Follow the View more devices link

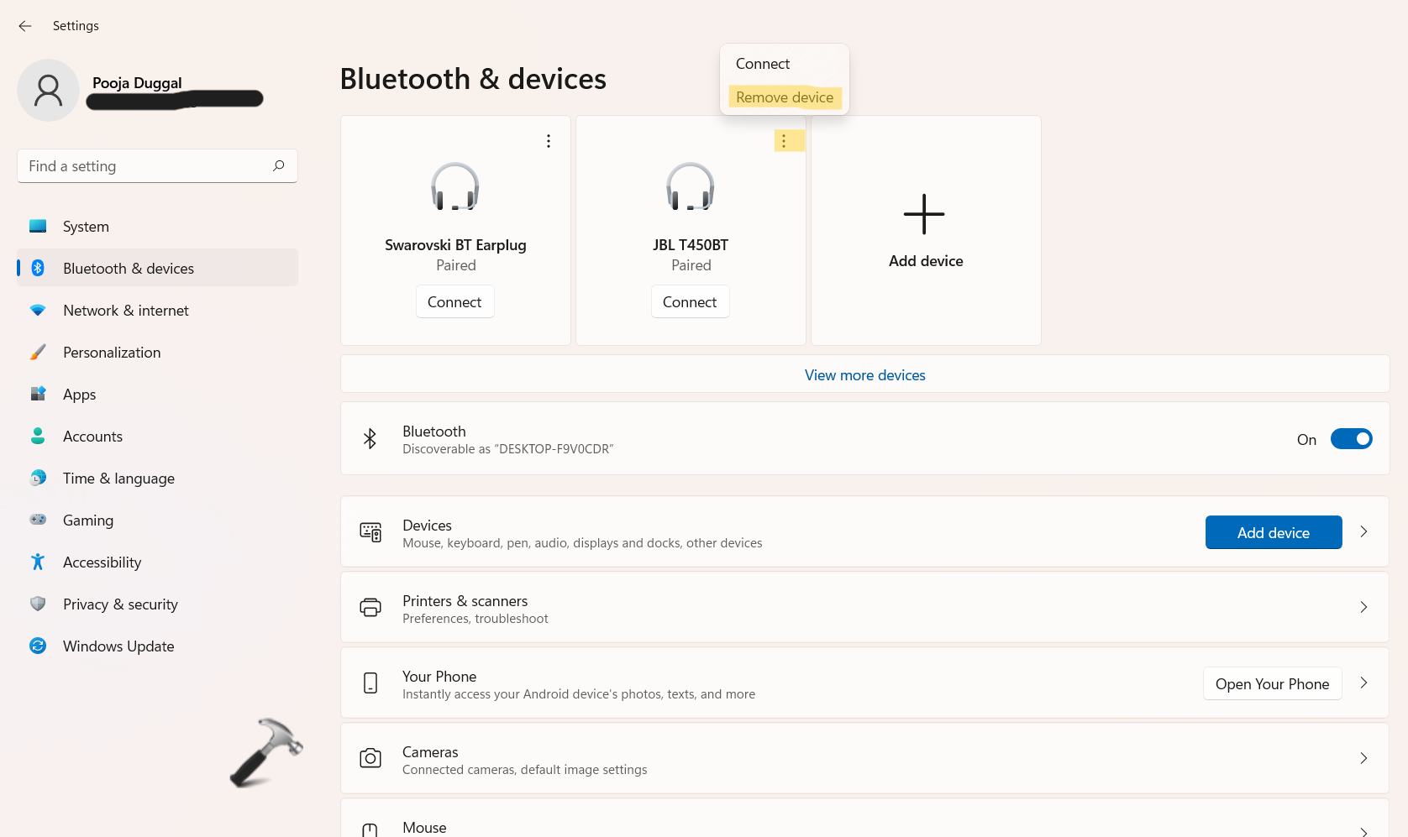coord(864,375)
